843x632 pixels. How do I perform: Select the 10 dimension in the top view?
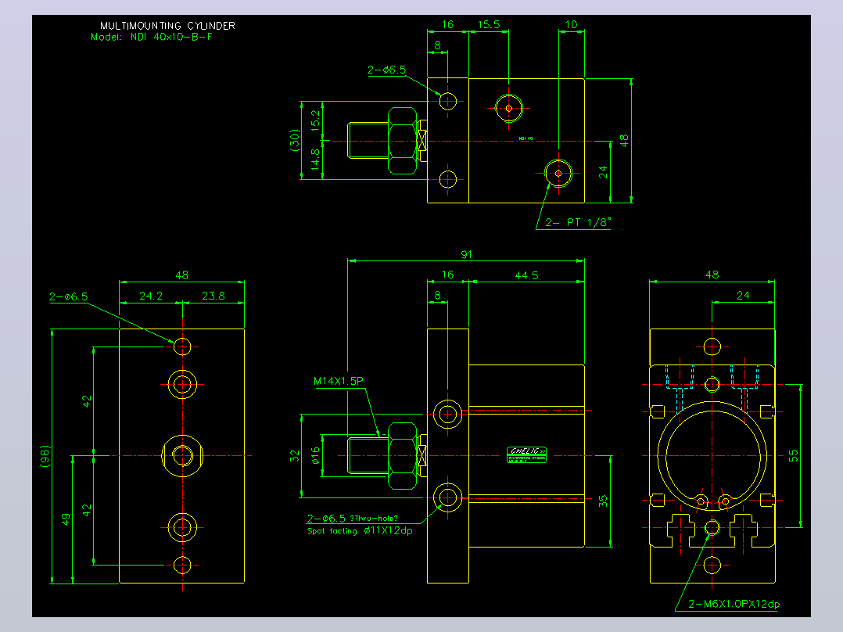coord(571,25)
